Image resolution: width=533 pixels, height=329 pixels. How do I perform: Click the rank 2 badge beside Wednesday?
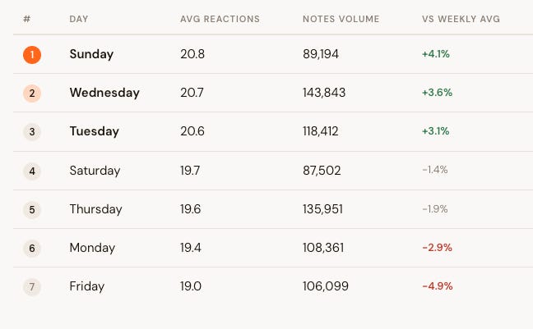point(32,94)
